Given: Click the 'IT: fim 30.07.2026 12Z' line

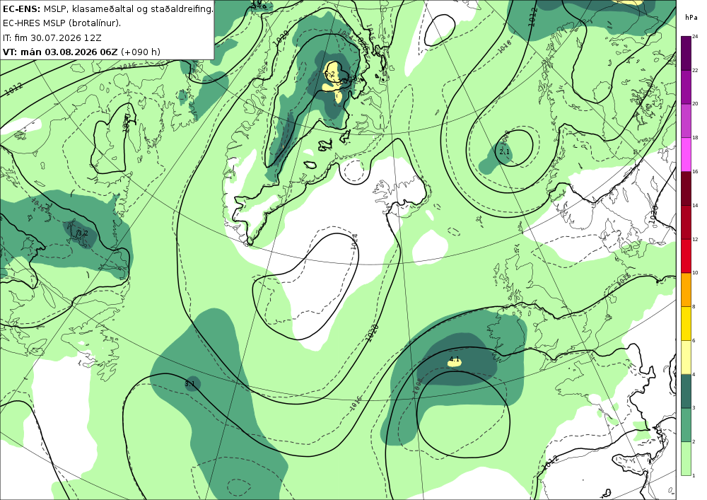Looking at the screenshot, I should click(52, 37).
